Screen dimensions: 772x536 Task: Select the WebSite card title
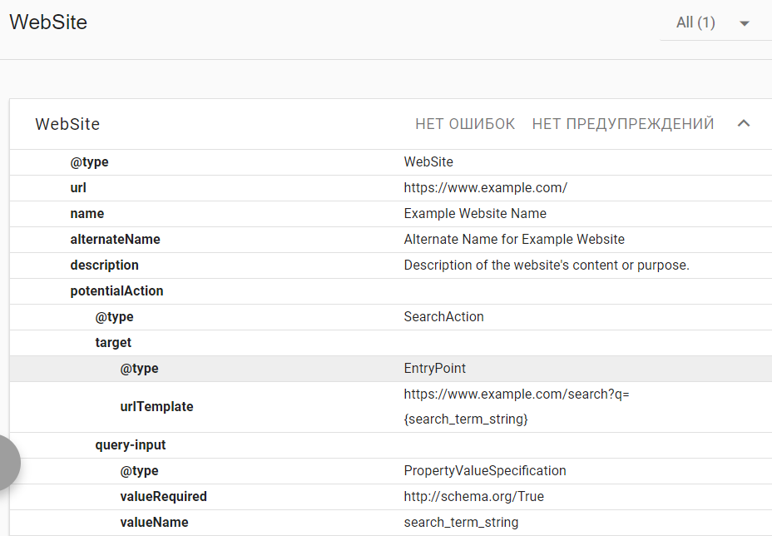(x=67, y=124)
